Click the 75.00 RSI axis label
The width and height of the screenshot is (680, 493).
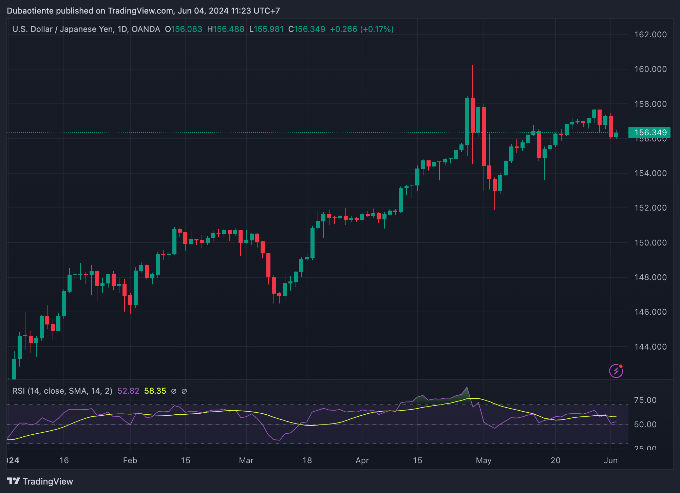pos(645,400)
